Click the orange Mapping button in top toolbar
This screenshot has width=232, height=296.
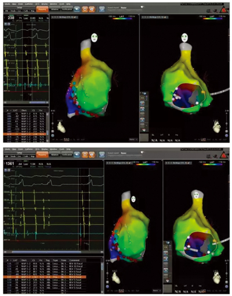[x=42, y=9]
